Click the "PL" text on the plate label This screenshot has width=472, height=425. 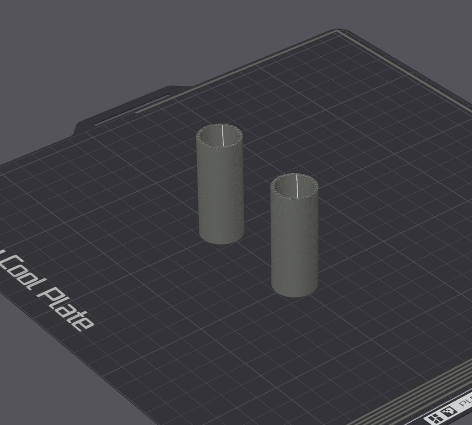(466, 402)
